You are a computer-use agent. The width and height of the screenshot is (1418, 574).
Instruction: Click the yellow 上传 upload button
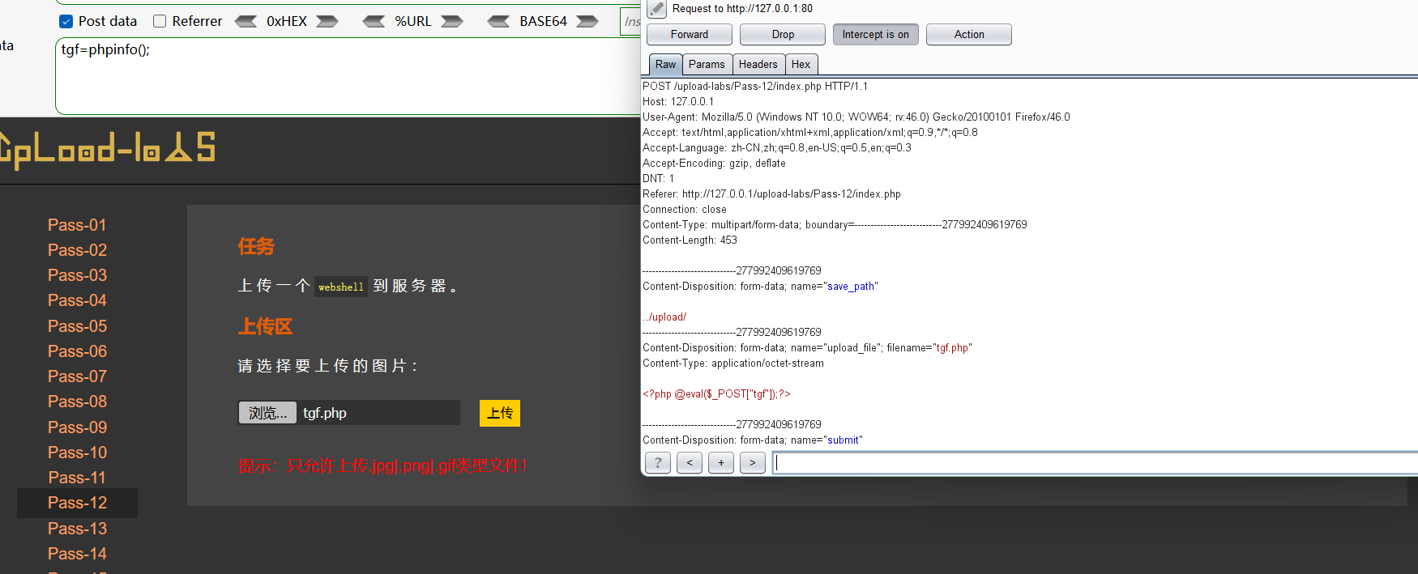500,413
